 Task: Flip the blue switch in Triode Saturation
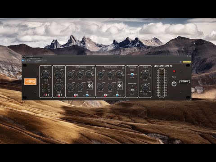coord(87,95)
